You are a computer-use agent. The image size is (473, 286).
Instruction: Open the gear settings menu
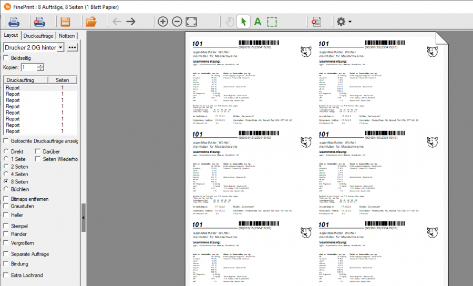coord(344,22)
